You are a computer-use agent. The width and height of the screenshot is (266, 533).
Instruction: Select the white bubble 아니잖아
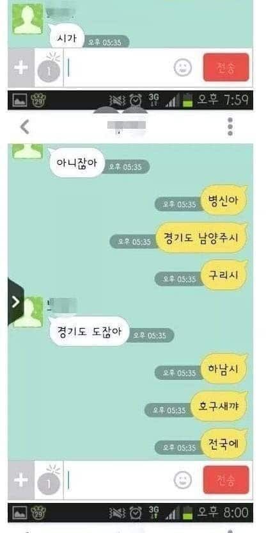coord(77,163)
